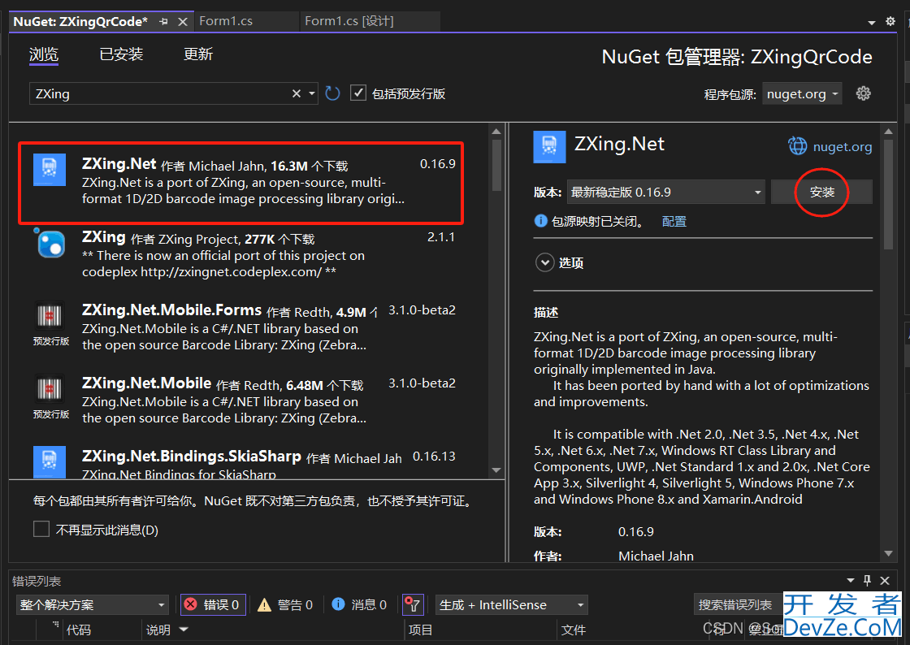Open error list window options dropdown
This screenshot has width=910, height=645.
[x=850, y=581]
